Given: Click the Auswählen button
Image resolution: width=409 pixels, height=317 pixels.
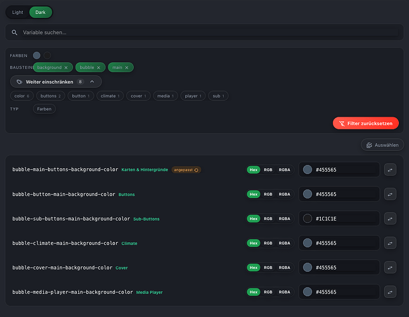Looking at the screenshot, I should click(382, 145).
